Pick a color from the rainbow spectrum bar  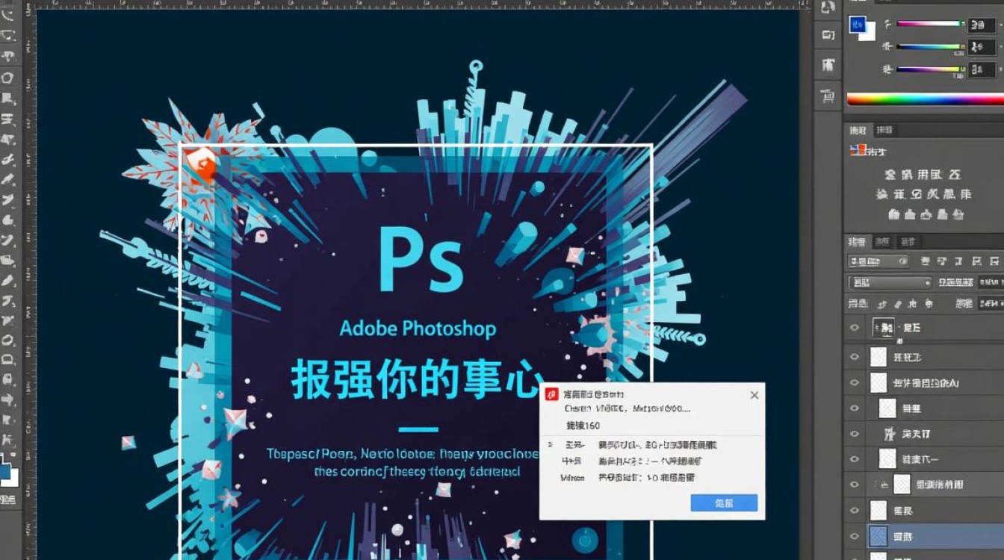(x=925, y=99)
